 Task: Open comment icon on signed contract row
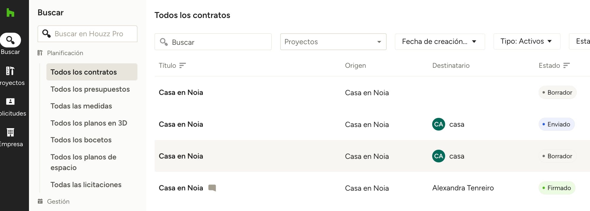[x=212, y=188]
